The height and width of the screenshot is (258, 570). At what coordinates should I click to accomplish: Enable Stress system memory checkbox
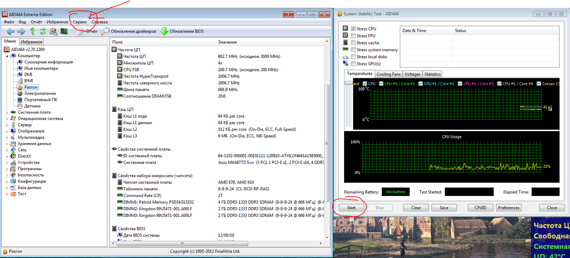[353, 50]
